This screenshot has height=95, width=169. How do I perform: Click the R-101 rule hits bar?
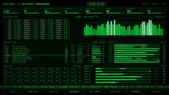(x=137, y=45)
